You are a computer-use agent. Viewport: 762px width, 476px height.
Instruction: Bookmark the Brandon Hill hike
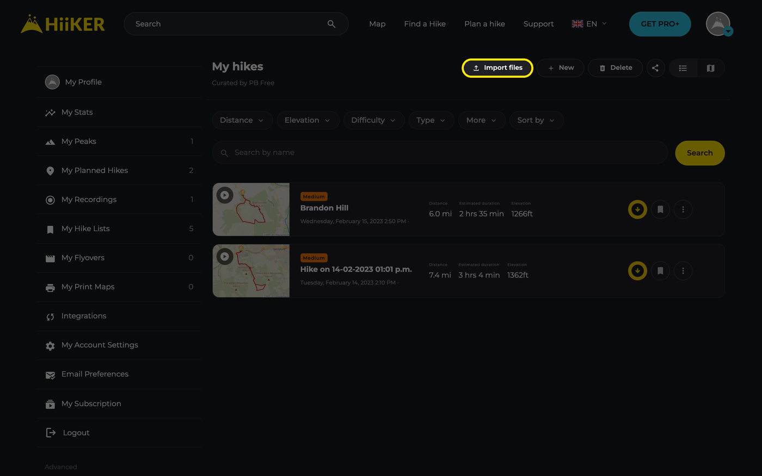coord(660,209)
